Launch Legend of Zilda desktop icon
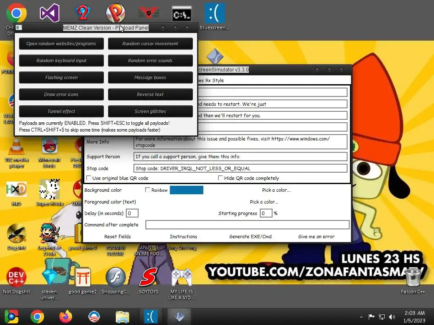Image resolution: width=434 pixels, height=325 pixels. click(x=49, y=239)
